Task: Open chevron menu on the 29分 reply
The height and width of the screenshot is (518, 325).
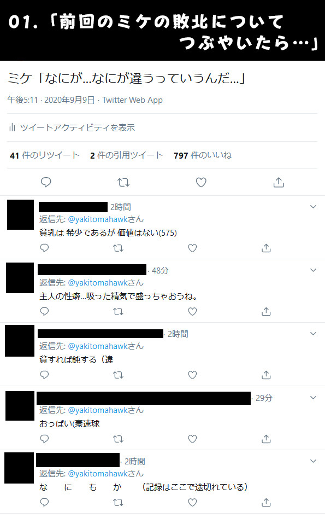Action: pos(313,398)
